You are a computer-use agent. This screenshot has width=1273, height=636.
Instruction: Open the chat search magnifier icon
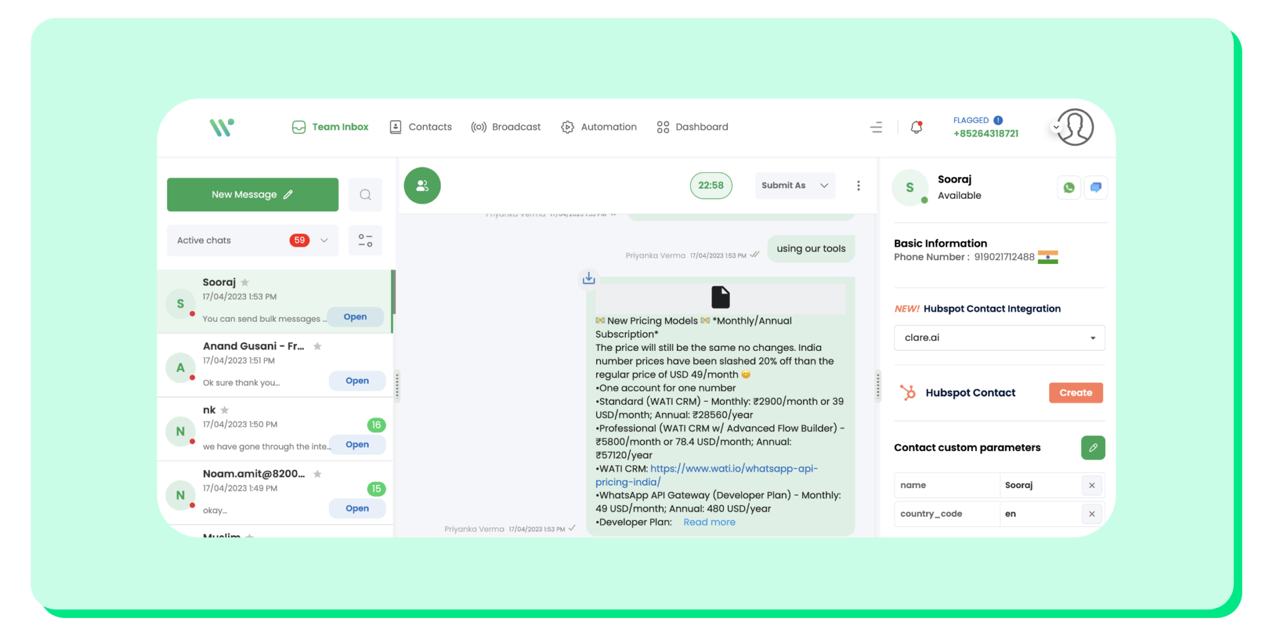pyautogui.click(x=365, y=194)
